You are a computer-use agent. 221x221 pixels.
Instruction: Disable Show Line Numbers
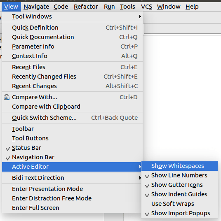point(179,175)
